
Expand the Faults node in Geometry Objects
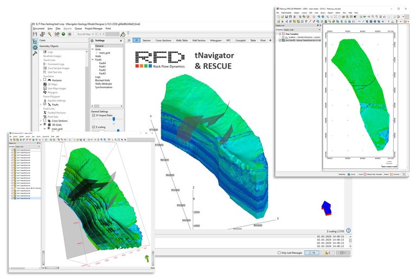click(41, 105)
